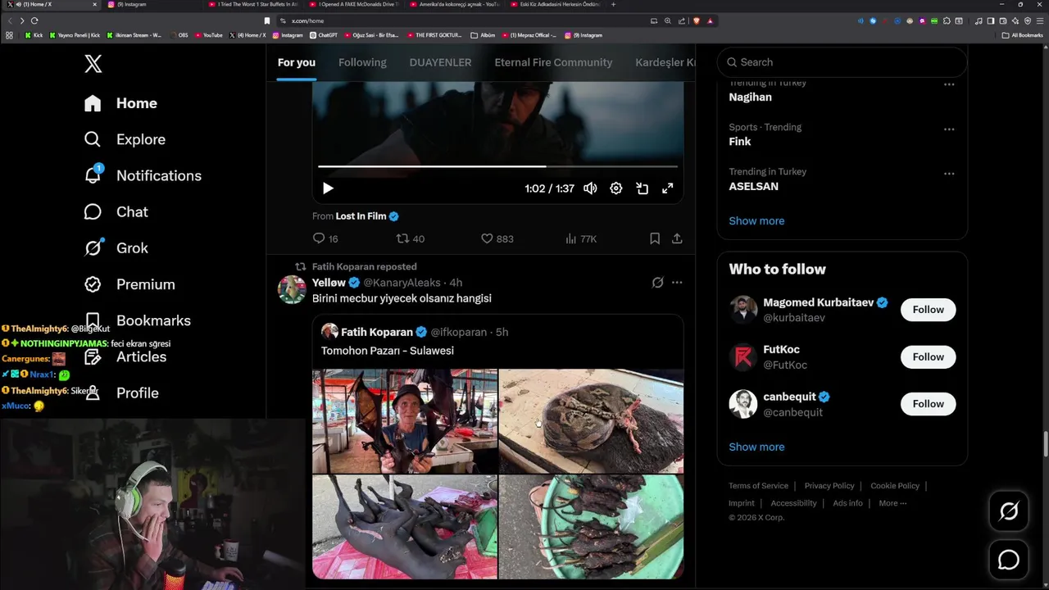
Task: Follow canbequit
Action: pyautogui.click(x=928, y=404)
